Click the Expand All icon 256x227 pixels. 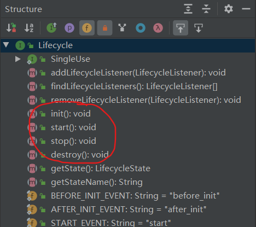click(x=188, y=9)
